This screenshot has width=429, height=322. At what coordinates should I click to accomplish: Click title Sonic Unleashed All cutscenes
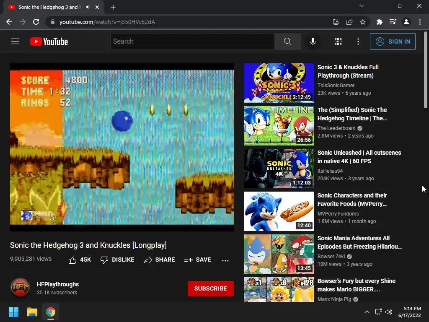click(x=359, y=157)
